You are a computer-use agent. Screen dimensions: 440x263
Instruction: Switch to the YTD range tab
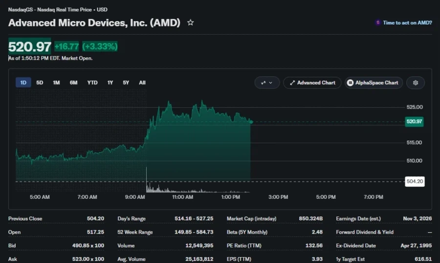click(92, 83)
